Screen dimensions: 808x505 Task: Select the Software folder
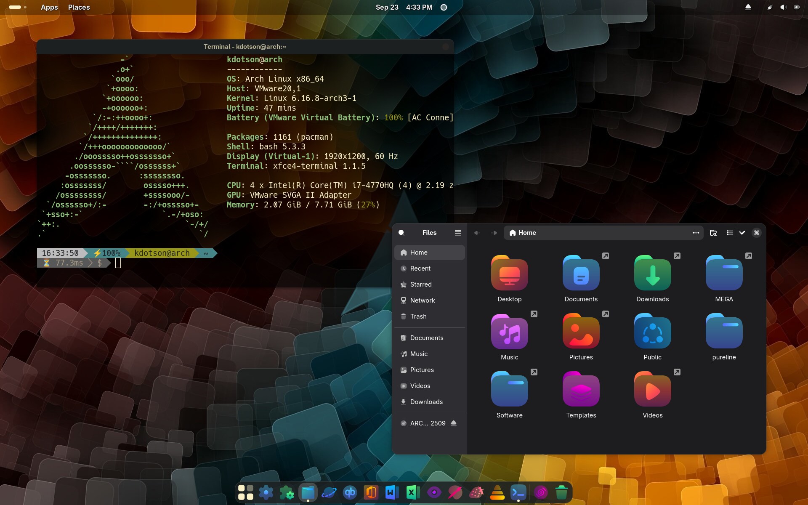pos(510,389)
